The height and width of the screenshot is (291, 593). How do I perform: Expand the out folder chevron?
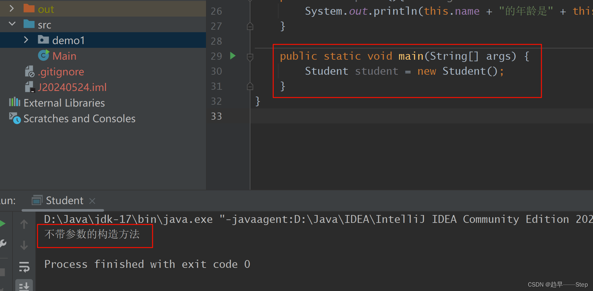click(12, 8)
